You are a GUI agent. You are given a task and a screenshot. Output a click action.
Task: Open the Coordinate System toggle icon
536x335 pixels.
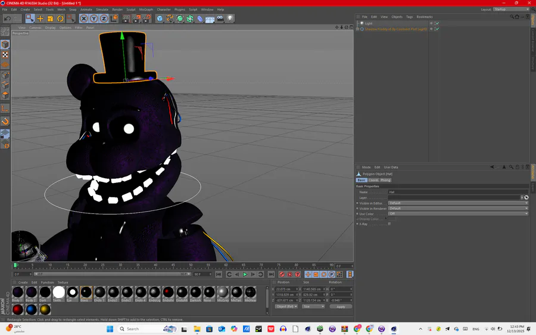tap(114, 18)
